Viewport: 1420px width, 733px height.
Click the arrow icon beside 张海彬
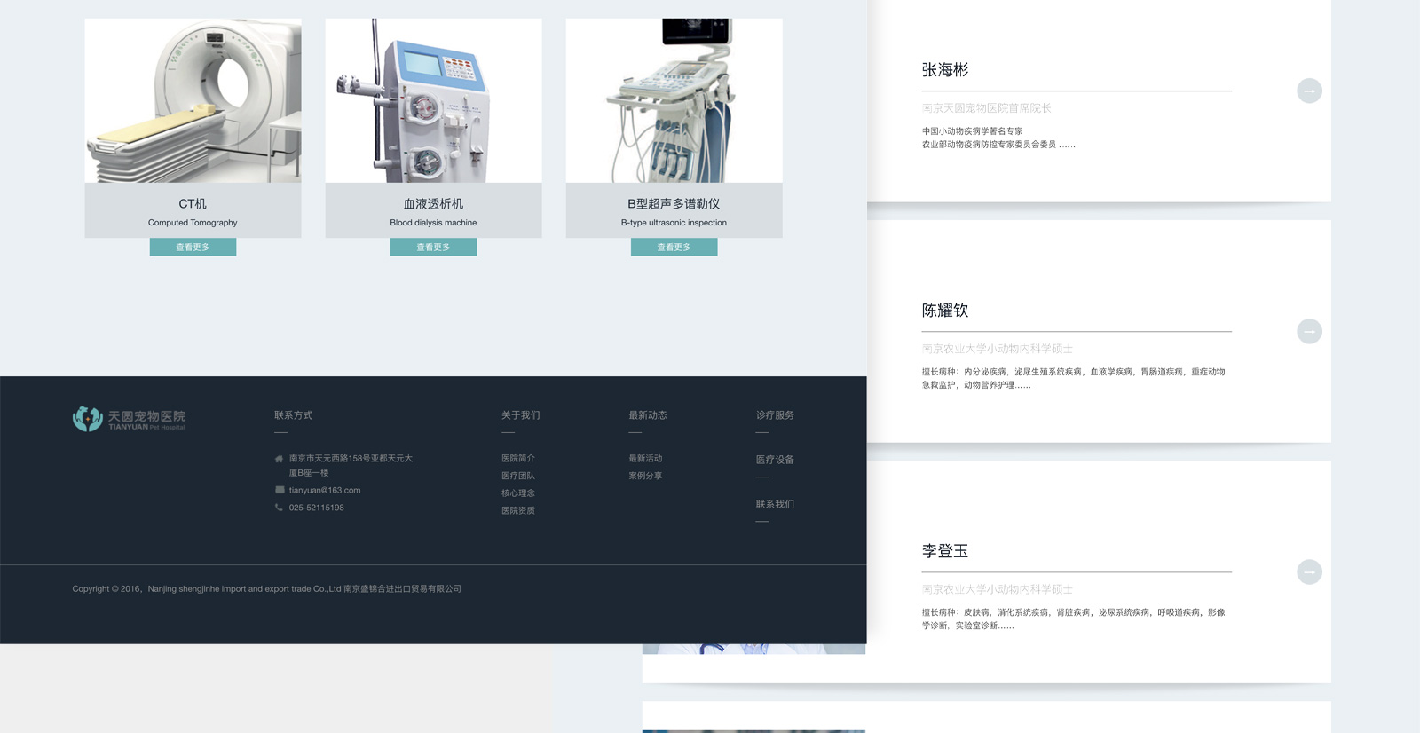[1309, 91]
